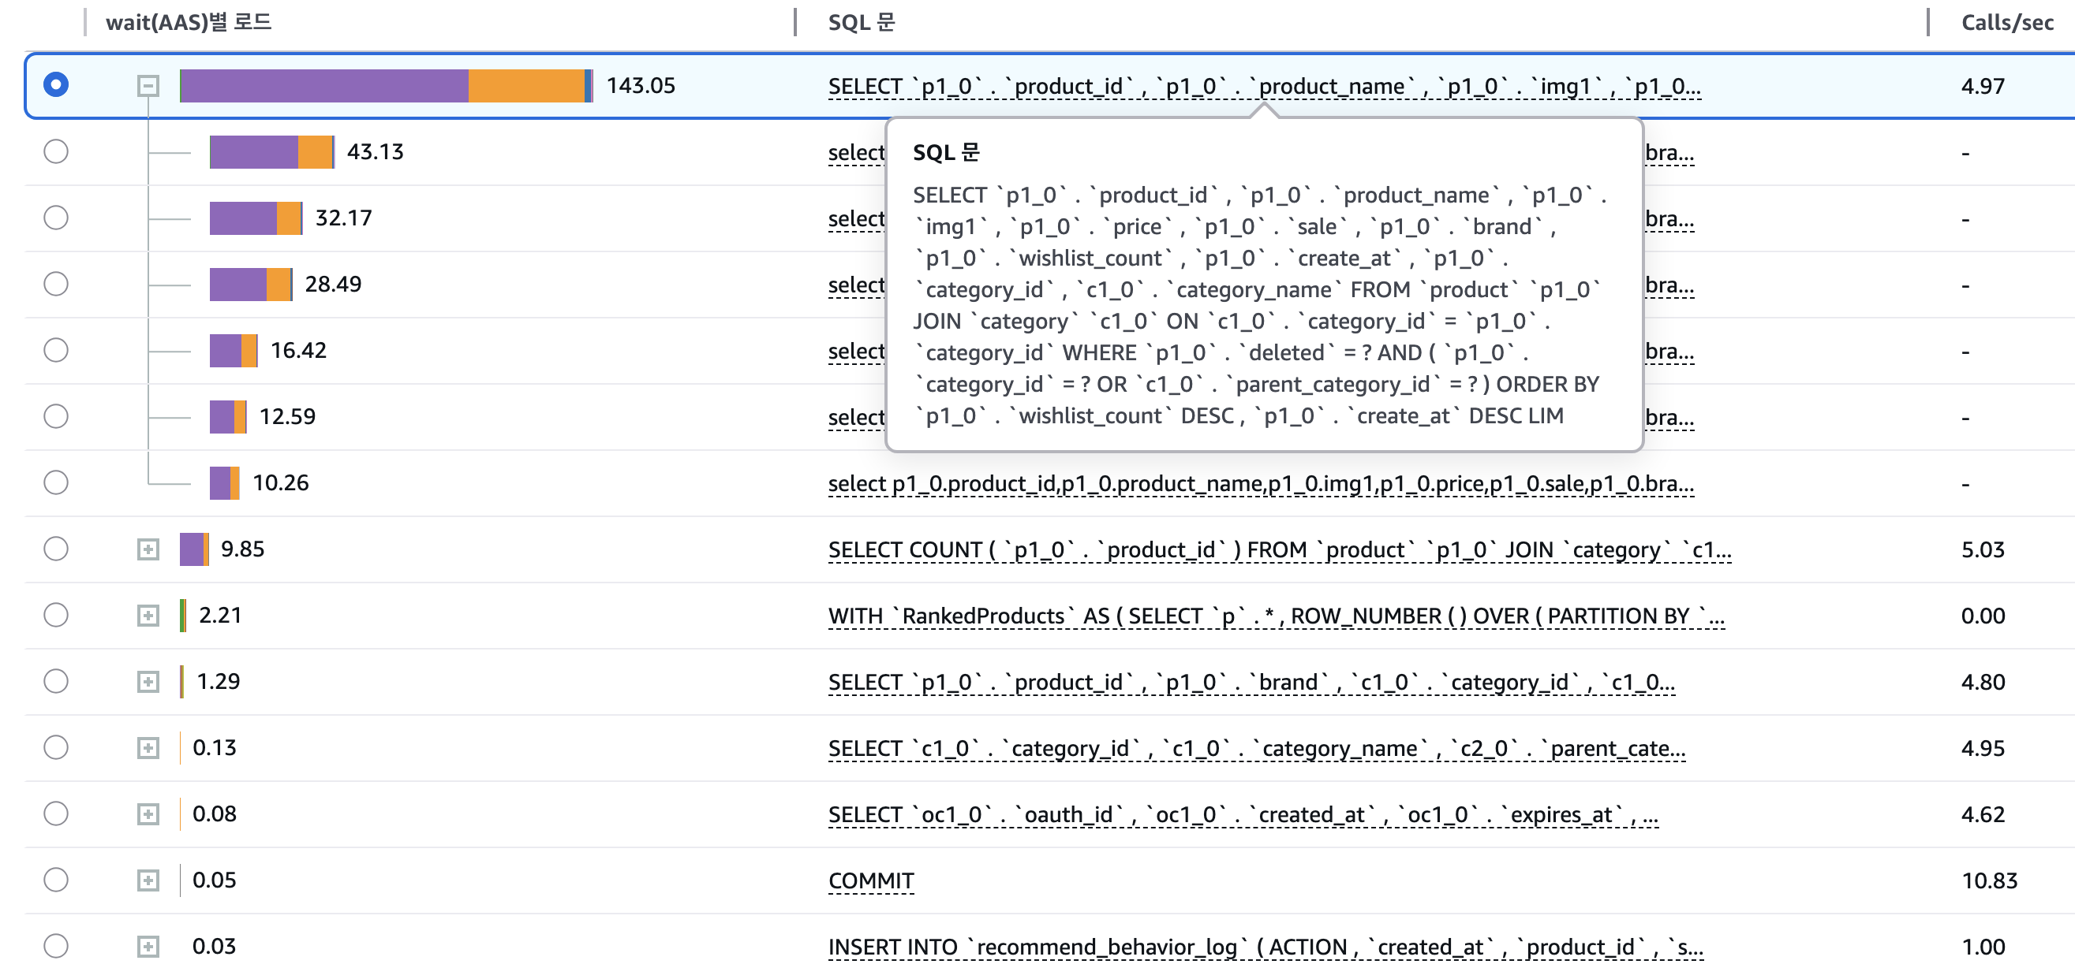Select radio button for 10.26 sub-query
This screenshot has width=2075, height=979.
55,482
